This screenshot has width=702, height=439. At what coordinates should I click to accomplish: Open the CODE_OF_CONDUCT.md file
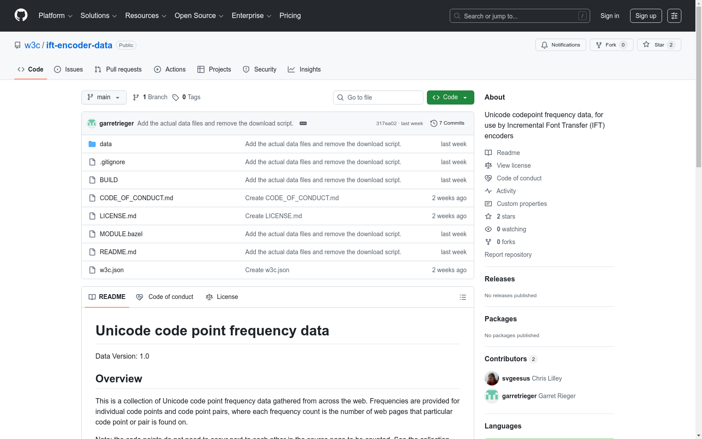tap(136, 198)
